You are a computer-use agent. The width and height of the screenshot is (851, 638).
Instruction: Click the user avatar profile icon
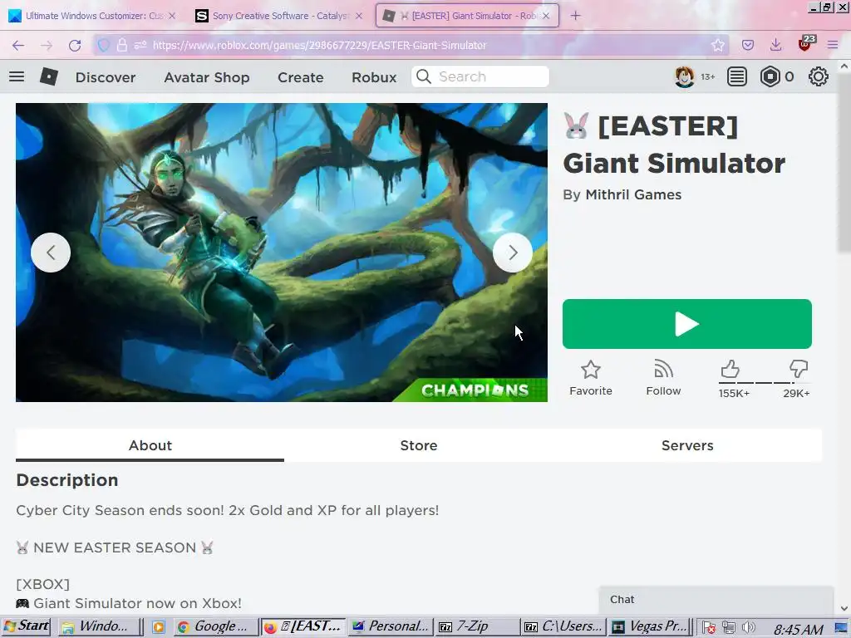[684, 76]
